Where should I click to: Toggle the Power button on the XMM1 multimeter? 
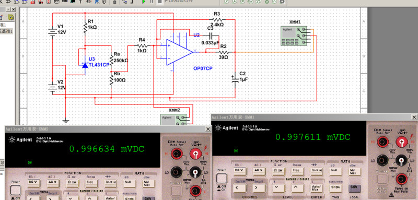[x=222, y=179]
